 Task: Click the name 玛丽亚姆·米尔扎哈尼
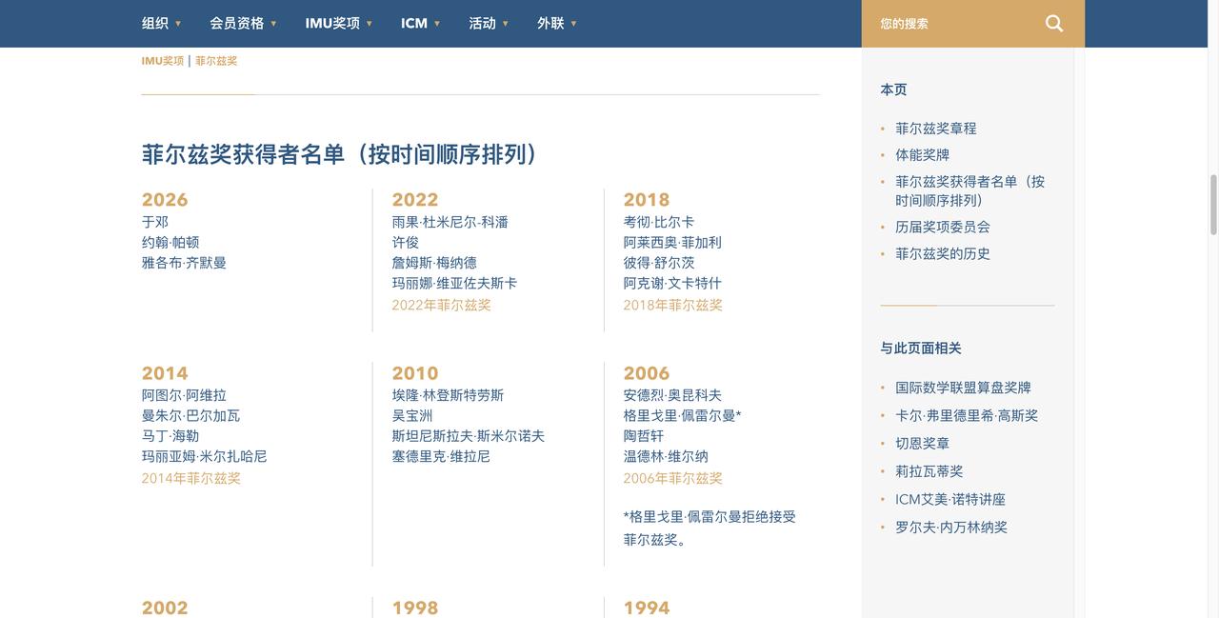tap(205, 457)
